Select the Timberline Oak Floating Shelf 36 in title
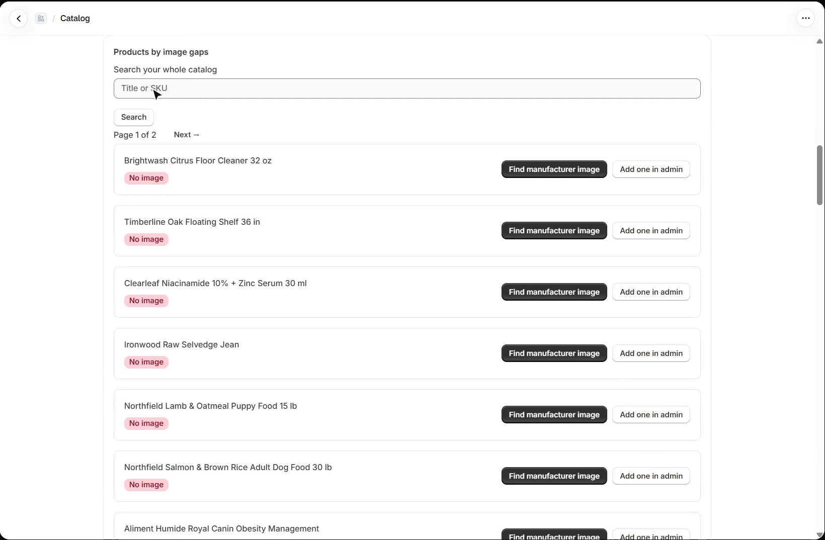This screenshot has width=825, height=540. pos(192,222)
